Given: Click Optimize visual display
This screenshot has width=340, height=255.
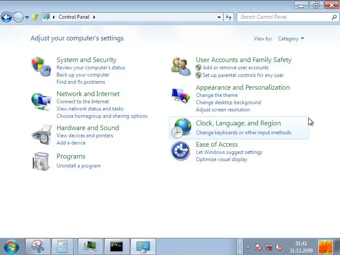Looking at the screenshot, I should (221, 159).
